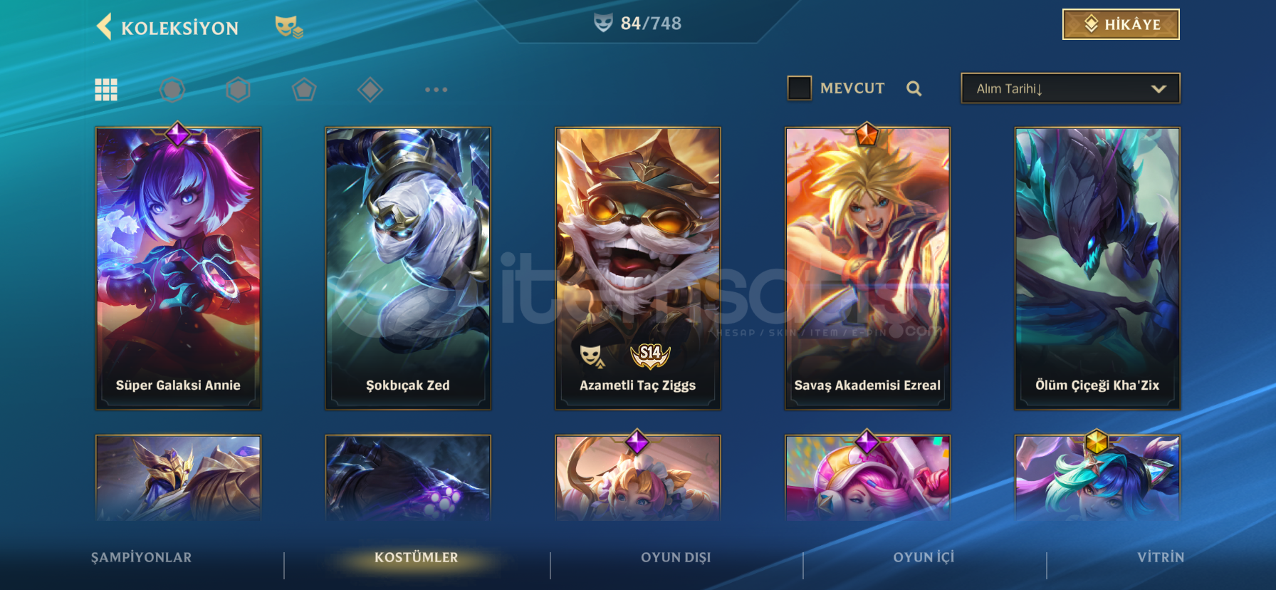Expand the Alım Tarihi sort dropdown
This screenshot has height=590, width=1276.
point(1070,88)
